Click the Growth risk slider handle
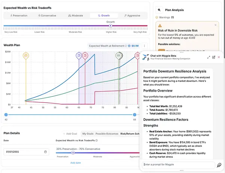Image resolution: width=225 pixels, height=173 pixels. pos(110,26)
